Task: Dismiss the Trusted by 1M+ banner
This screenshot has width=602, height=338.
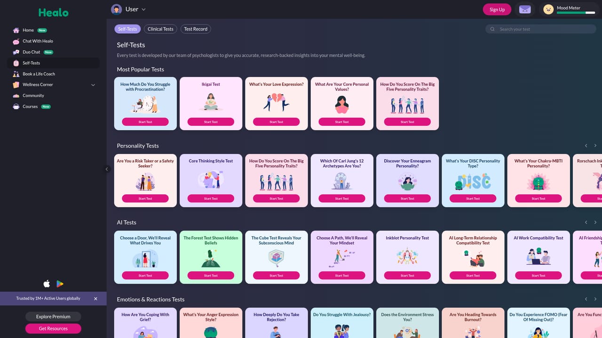Action: pyautogui.click(x=95, y=299)
